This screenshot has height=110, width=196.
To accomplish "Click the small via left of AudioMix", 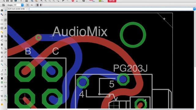I will pyautogui.click(x=39, y=37).
